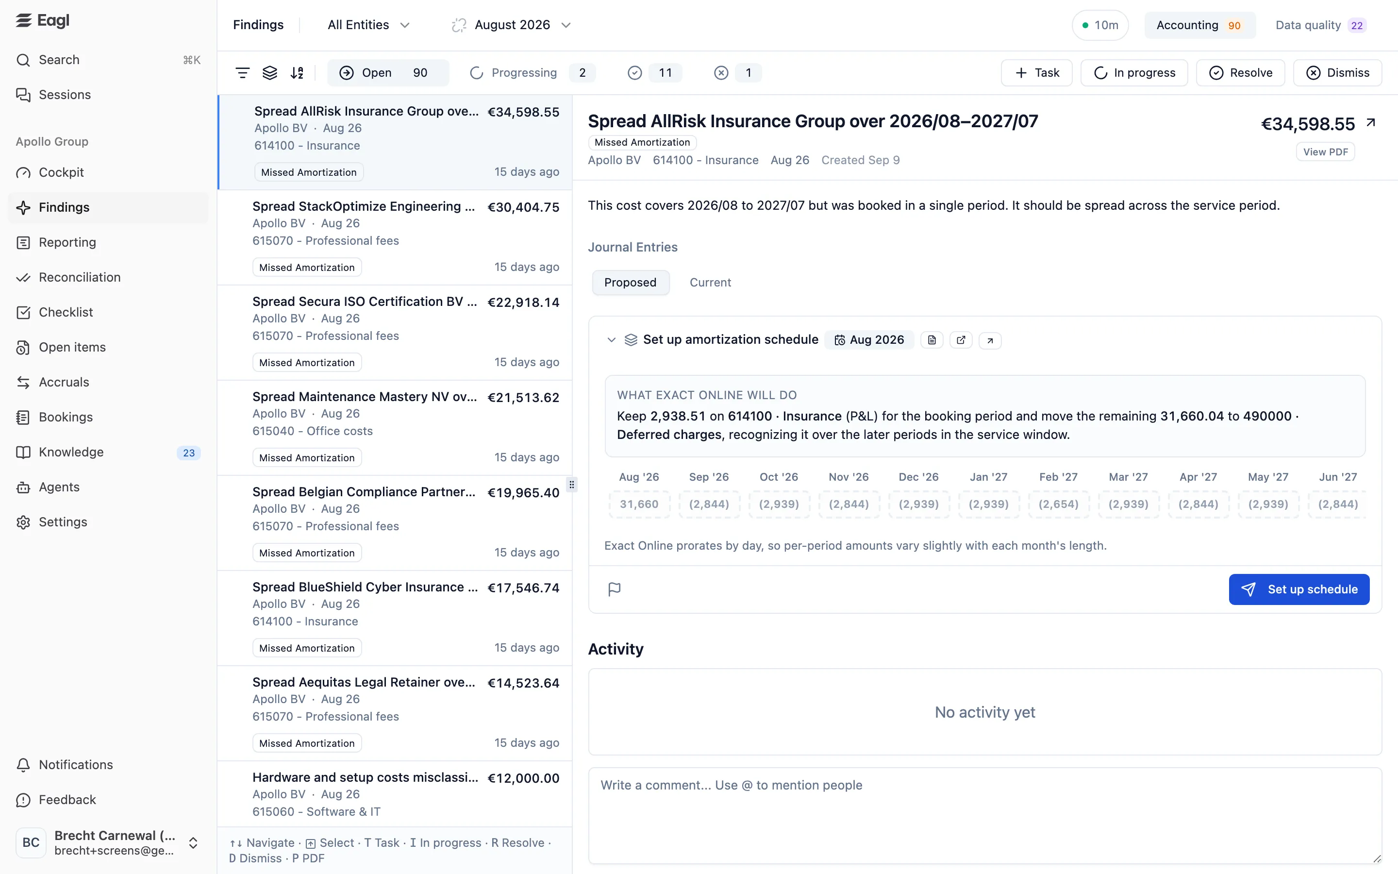This screenshot has width=1398, height=874.
Task: Click the Eagl logo
Action: pyautogui.click(x=43, y=21)
